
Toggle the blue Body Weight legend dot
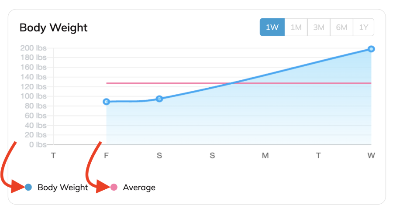[x=28, y=188]
